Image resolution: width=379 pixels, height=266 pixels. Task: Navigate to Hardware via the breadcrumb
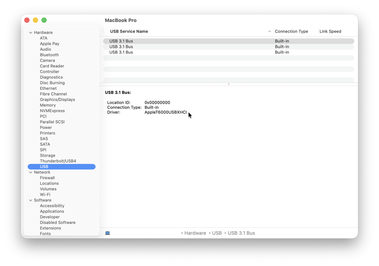click(195, 233)
